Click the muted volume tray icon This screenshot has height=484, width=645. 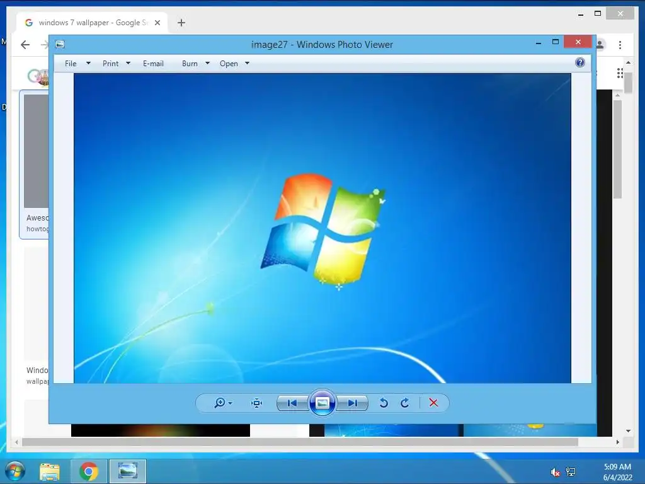coord(556,472)
